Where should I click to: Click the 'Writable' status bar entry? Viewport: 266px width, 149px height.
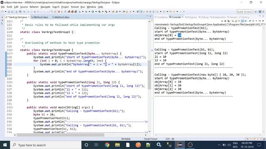click(126, 139)
